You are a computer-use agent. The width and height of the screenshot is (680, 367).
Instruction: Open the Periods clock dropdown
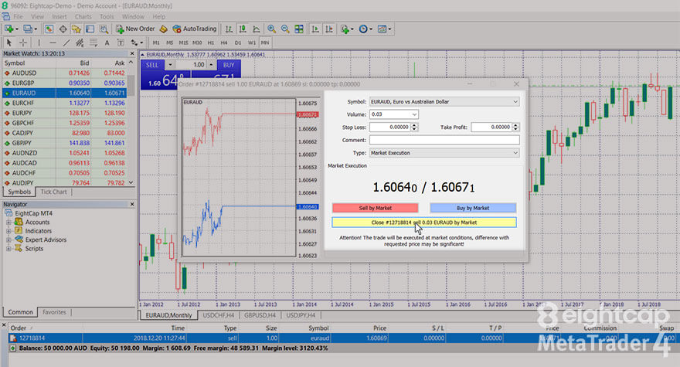365,29
